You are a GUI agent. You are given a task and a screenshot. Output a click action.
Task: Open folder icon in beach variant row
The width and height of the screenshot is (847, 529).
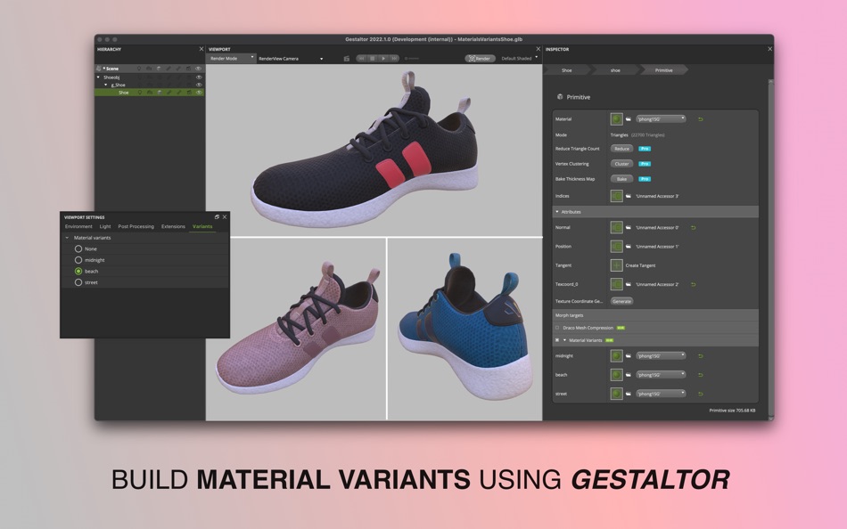(x=629, y=375)
